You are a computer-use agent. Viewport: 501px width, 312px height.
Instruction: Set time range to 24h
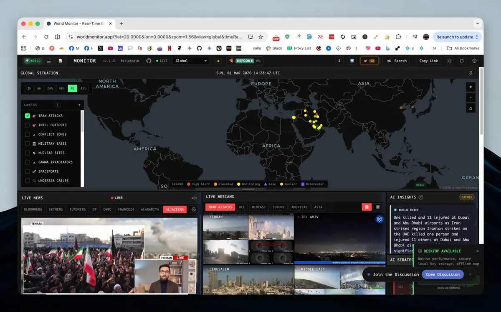(50, 89)
